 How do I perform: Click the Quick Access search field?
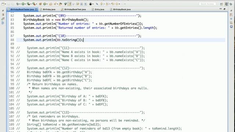point(207,4)
